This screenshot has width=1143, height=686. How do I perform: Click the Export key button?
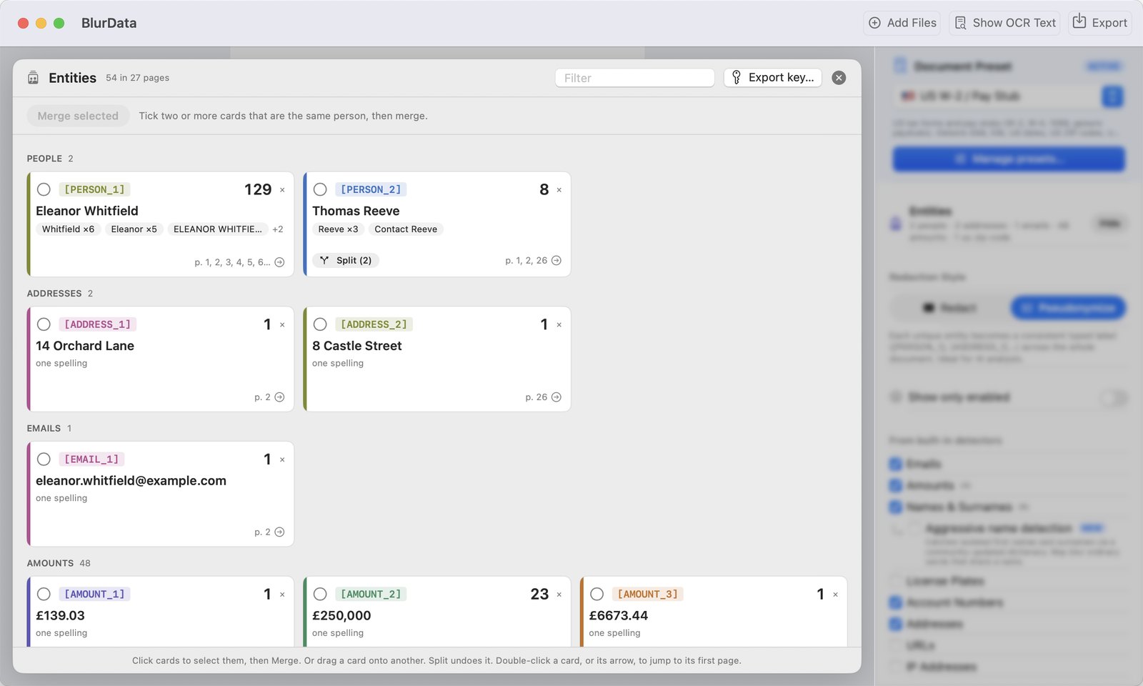pos(773,78)
